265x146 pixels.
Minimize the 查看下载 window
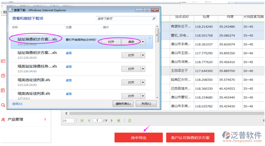click(139, 10)
